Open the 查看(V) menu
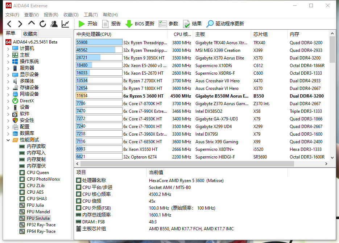This screenshot has width=339, height=243. [31, 15]
